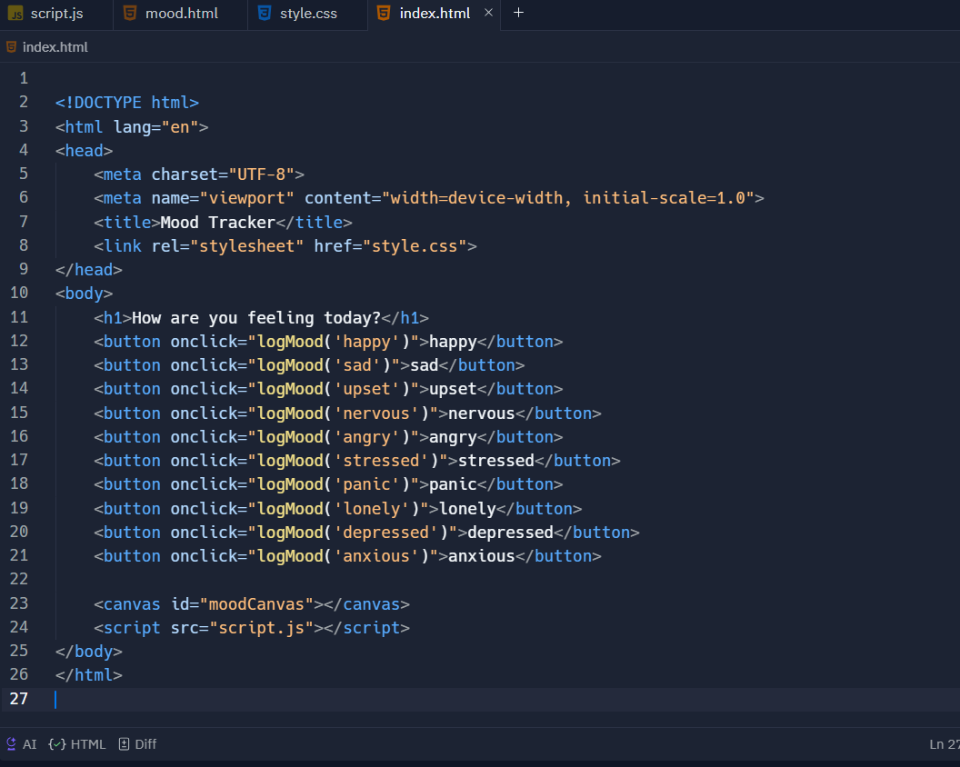Screen dimensions: 960x767
Task: Open the Diff view from status bar
Action: click(138, 743)
